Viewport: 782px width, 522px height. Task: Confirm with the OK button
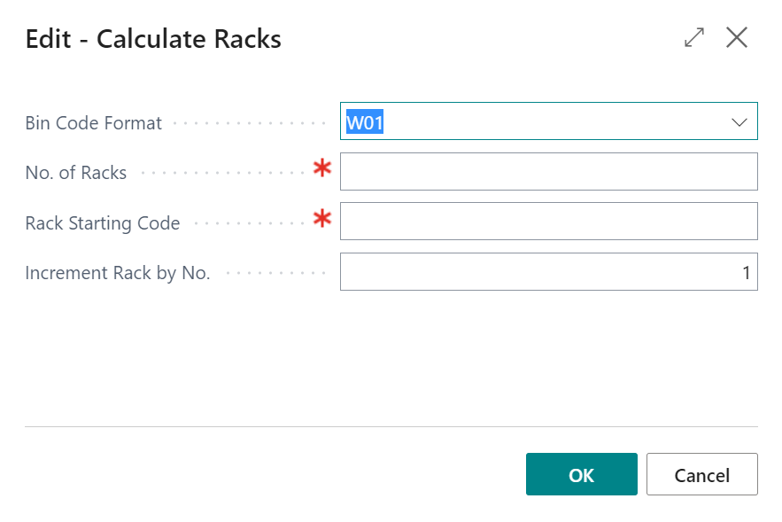click(x=582, y=474)
